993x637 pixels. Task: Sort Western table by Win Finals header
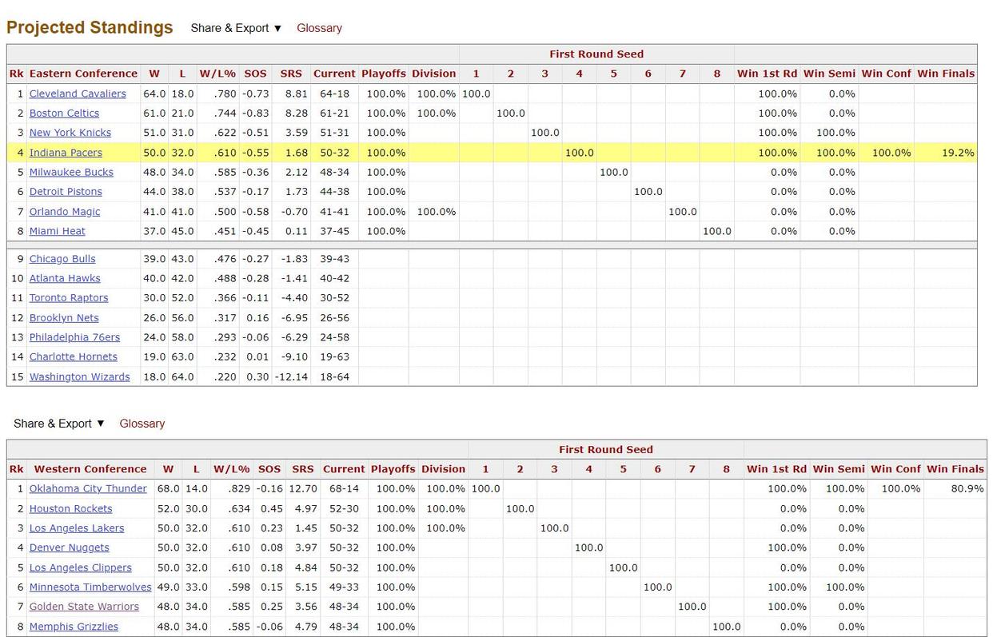click(x=955, y=469)
